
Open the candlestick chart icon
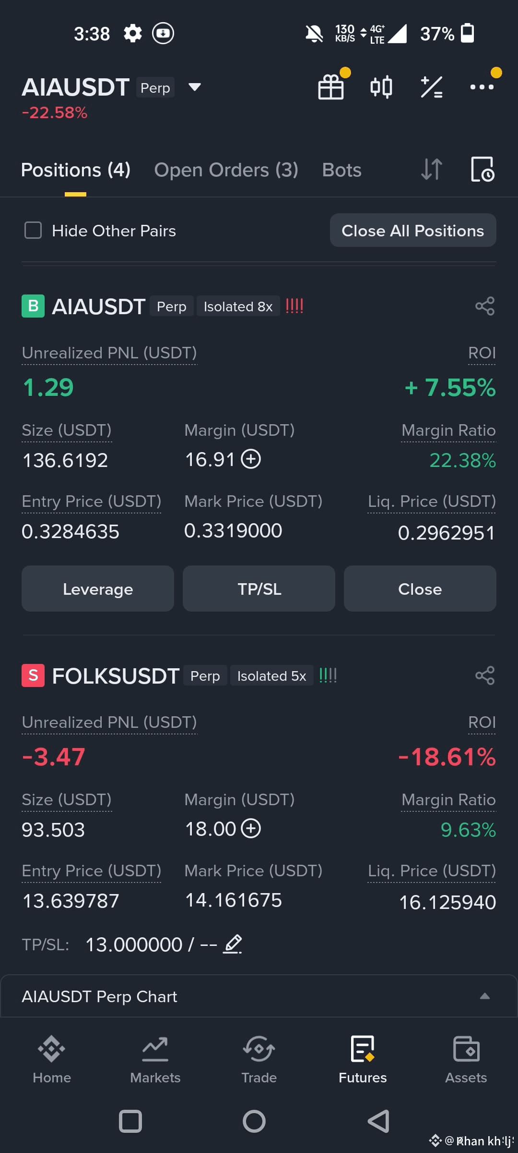click(381, 87)
